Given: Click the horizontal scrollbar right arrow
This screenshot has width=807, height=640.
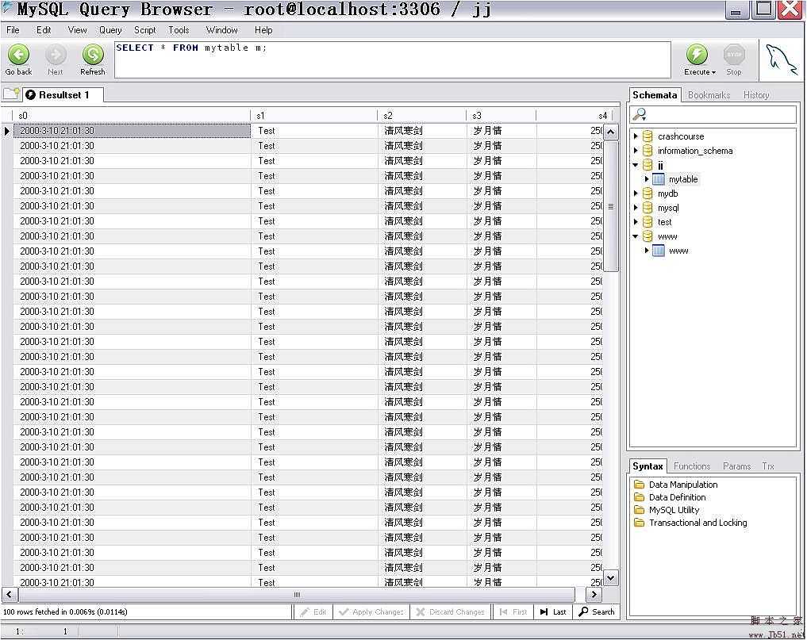Looking at the screenshot, I should [594, 594].
